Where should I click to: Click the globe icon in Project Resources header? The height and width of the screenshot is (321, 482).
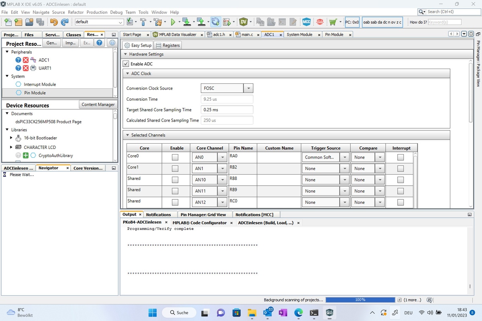[112, 43]
